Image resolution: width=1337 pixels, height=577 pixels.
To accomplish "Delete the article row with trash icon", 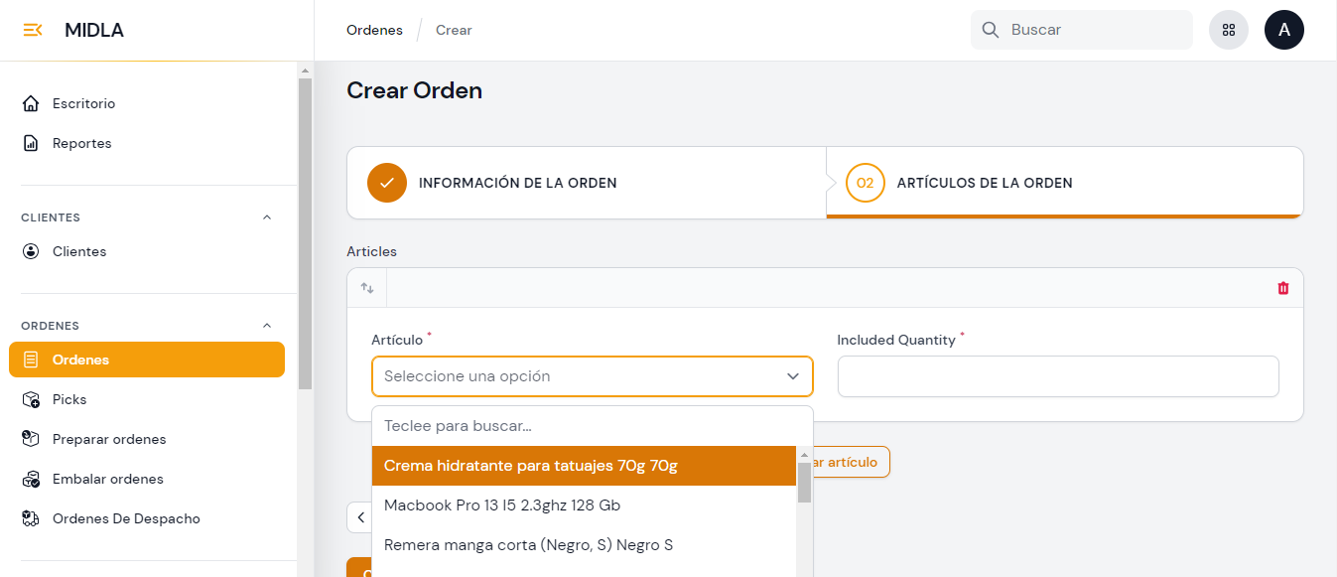I will click(1282, 288).
